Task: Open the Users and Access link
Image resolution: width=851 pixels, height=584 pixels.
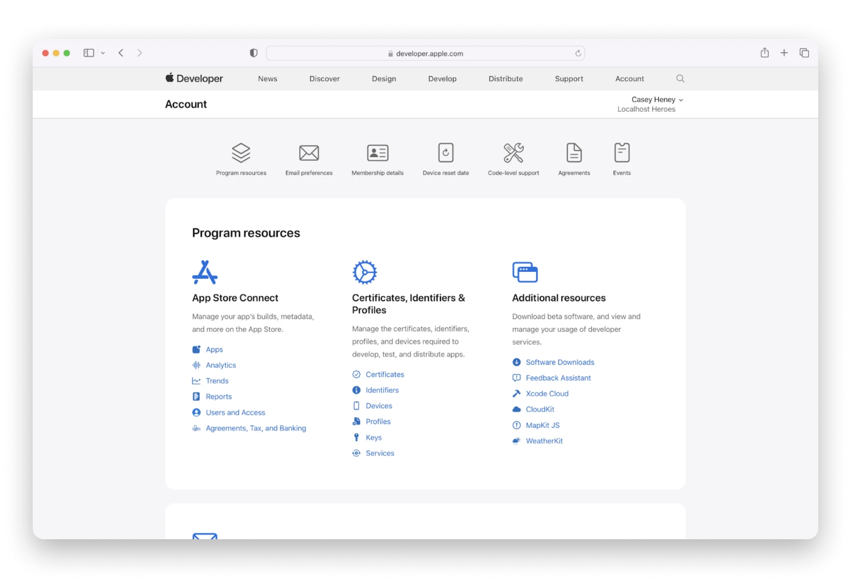Action: [235, 413]
